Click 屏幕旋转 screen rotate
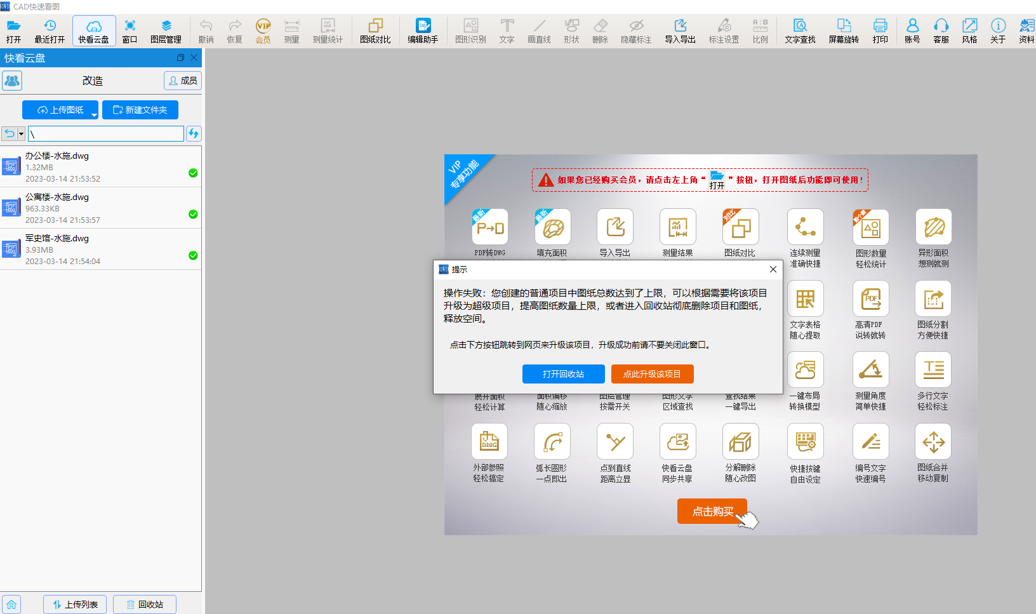Screen dimensions: 1036x614 click(844, 30)
